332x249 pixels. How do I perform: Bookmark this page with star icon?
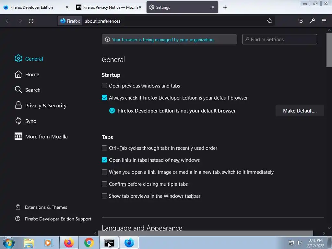(x=269, y=21)
